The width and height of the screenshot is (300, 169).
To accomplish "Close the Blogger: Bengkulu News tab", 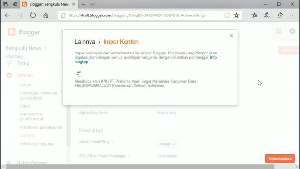I will (74, 4).
